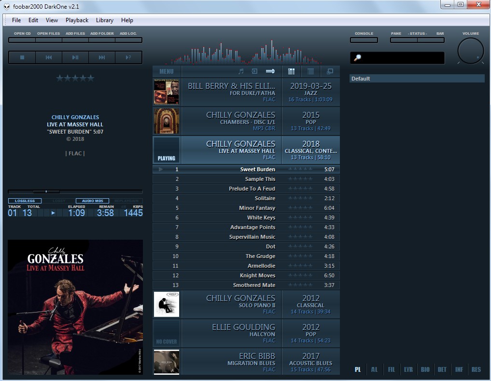Image resolution: width=491 pixels, height=381 pixels.
Task: Switch to the PL tab
Action: pyautogui.click(x=358, y=369)
